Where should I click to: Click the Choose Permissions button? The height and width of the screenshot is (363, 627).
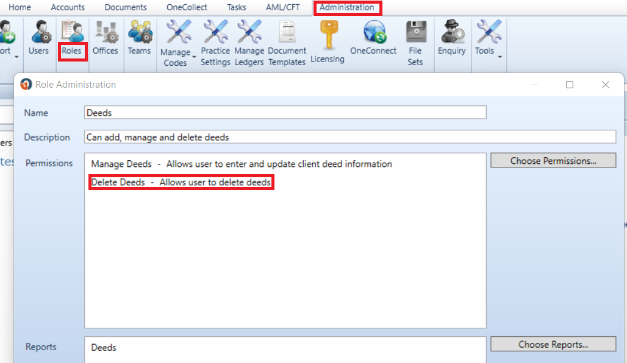553,161
